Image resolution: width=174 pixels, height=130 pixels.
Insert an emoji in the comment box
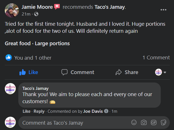[134, 123]
